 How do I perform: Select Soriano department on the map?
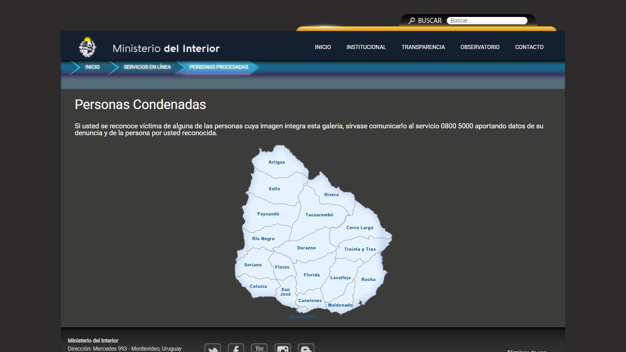[253, 265]
